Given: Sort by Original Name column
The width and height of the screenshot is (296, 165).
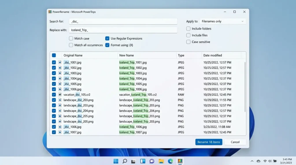Looking at the screenshot, I should 73,55.
